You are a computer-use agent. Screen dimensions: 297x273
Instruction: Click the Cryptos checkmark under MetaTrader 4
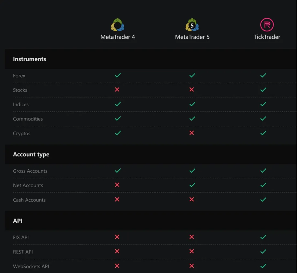click(x=118, y=133)
